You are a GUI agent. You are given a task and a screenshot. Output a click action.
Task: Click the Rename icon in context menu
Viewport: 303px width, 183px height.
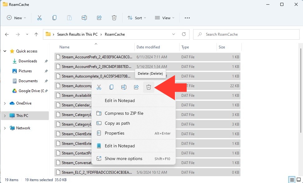pyautogui.click(x=124, y=87)
